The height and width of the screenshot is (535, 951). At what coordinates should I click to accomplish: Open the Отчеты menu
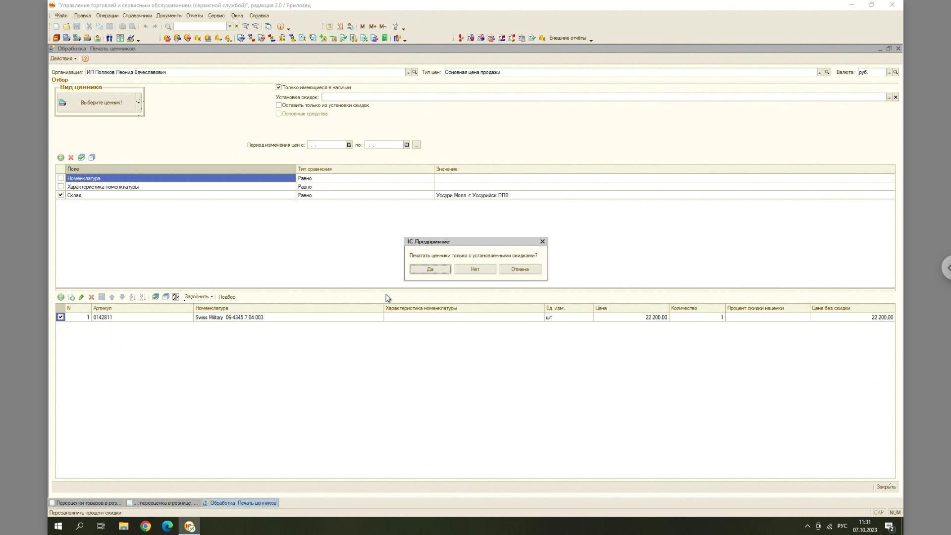(194, 16)
